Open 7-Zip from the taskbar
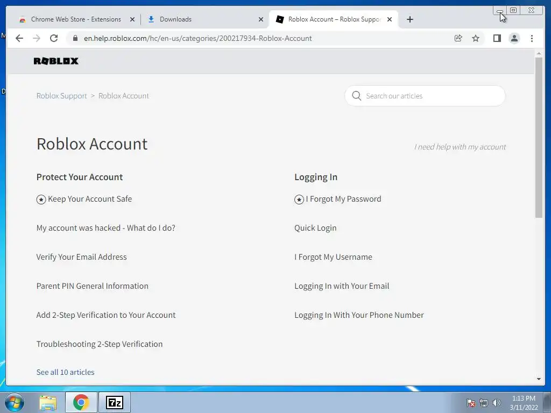Screen dimensions: 551x413 point(115,402)
